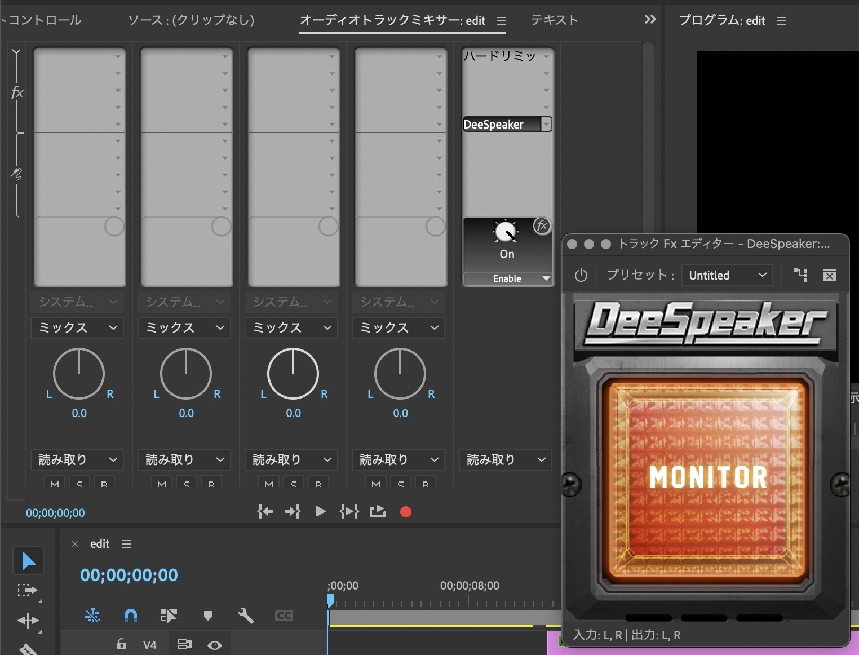Play the mixer playback
Image resolution: width=859 pixels, height=655 pixels.
point(320,511)
